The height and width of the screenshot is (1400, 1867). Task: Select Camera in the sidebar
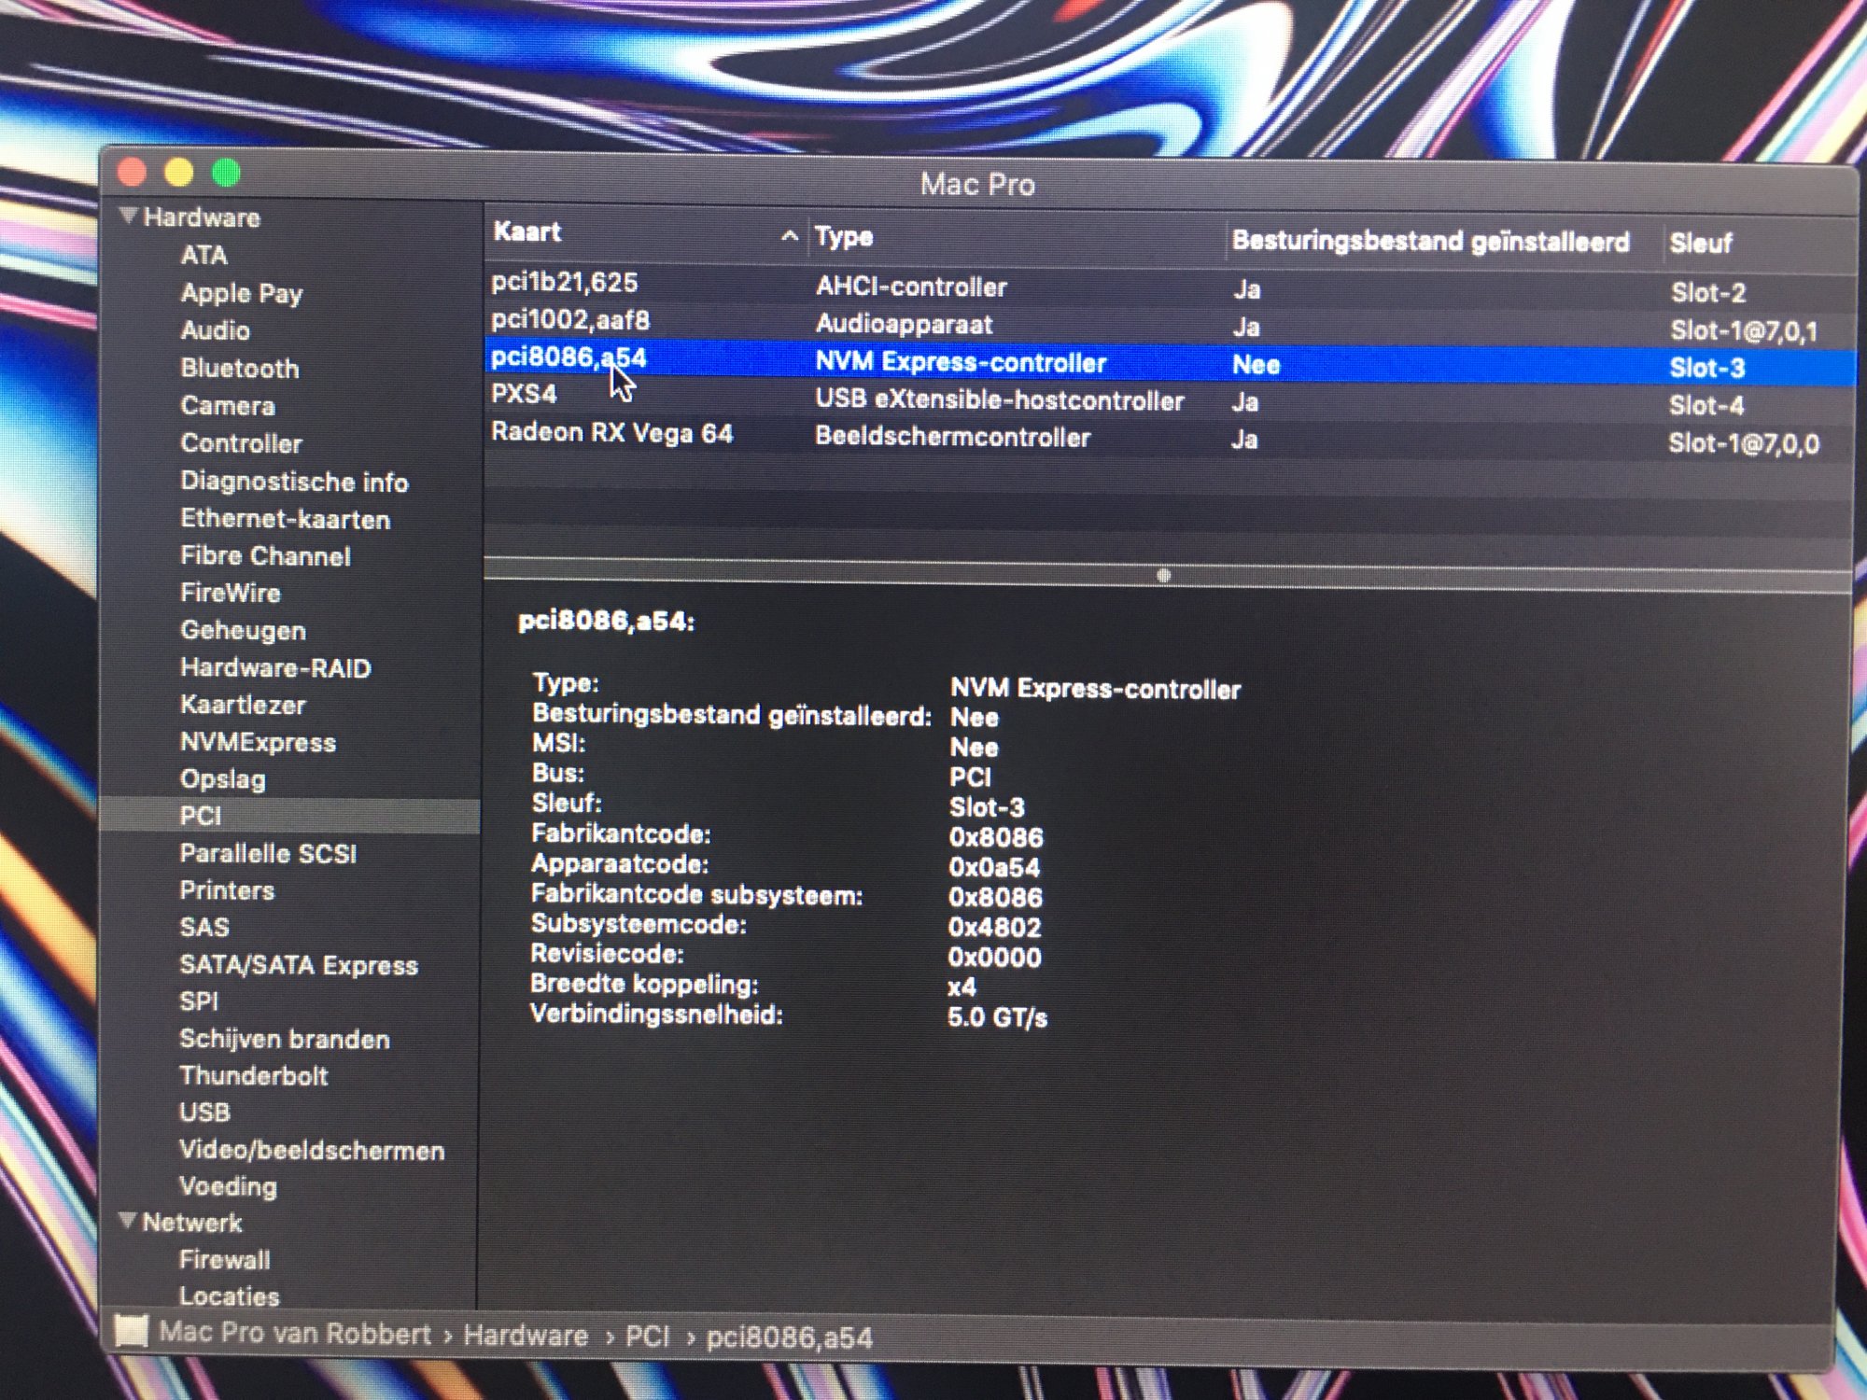pos(228,405)
